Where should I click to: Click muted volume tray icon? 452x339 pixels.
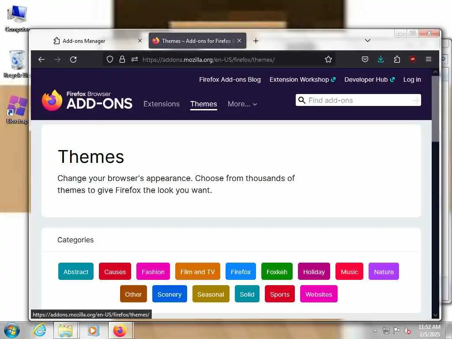407,331
